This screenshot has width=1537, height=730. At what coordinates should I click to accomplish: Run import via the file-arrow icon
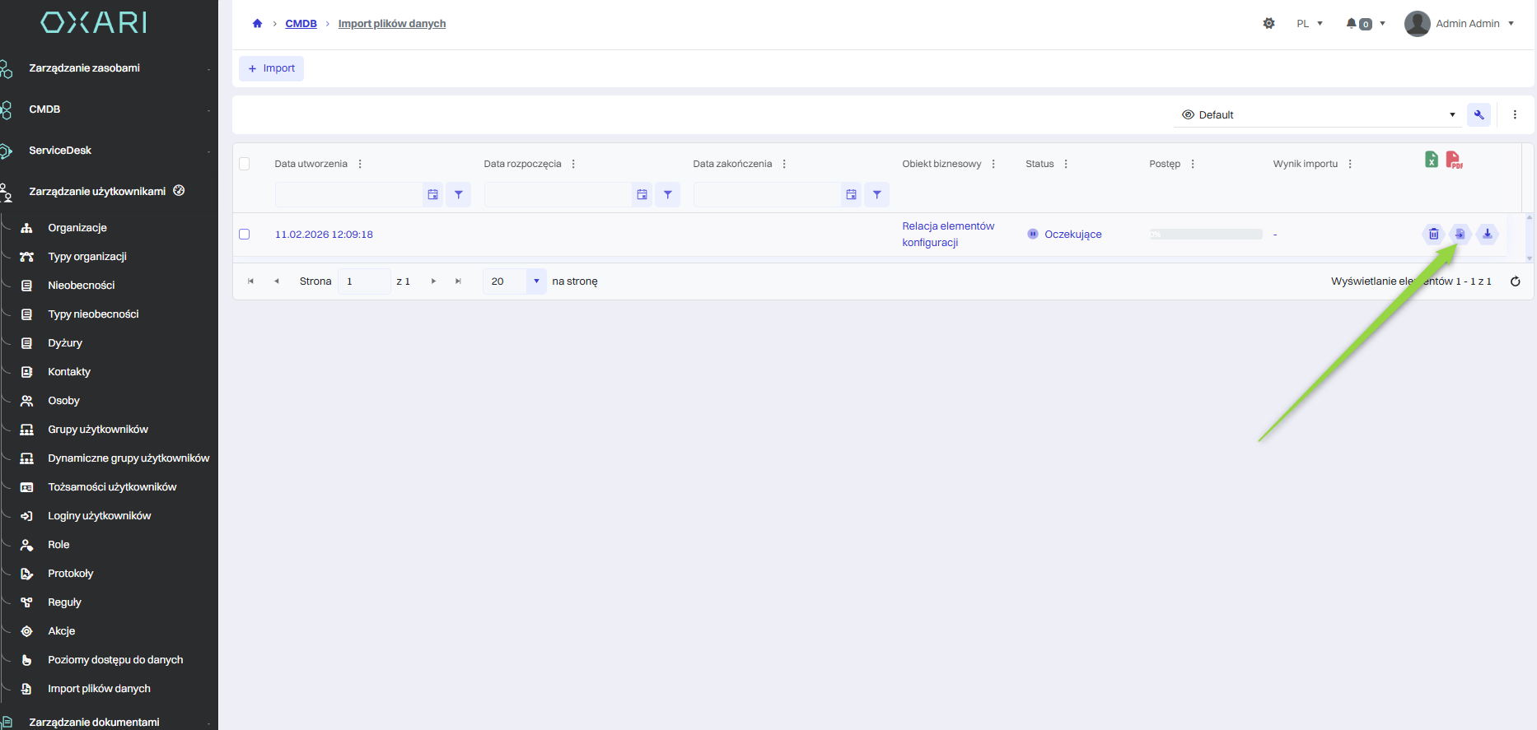tap(1460, 235)
